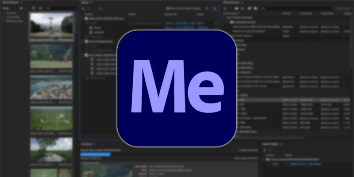Screen dimensions: 354x177
Task: Open the blue preset link in Watch Folders panel
Action: click(x=306, y=164)
